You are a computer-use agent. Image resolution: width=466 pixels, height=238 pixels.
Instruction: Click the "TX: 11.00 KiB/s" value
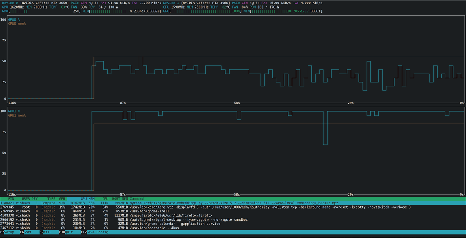(146, 3)
